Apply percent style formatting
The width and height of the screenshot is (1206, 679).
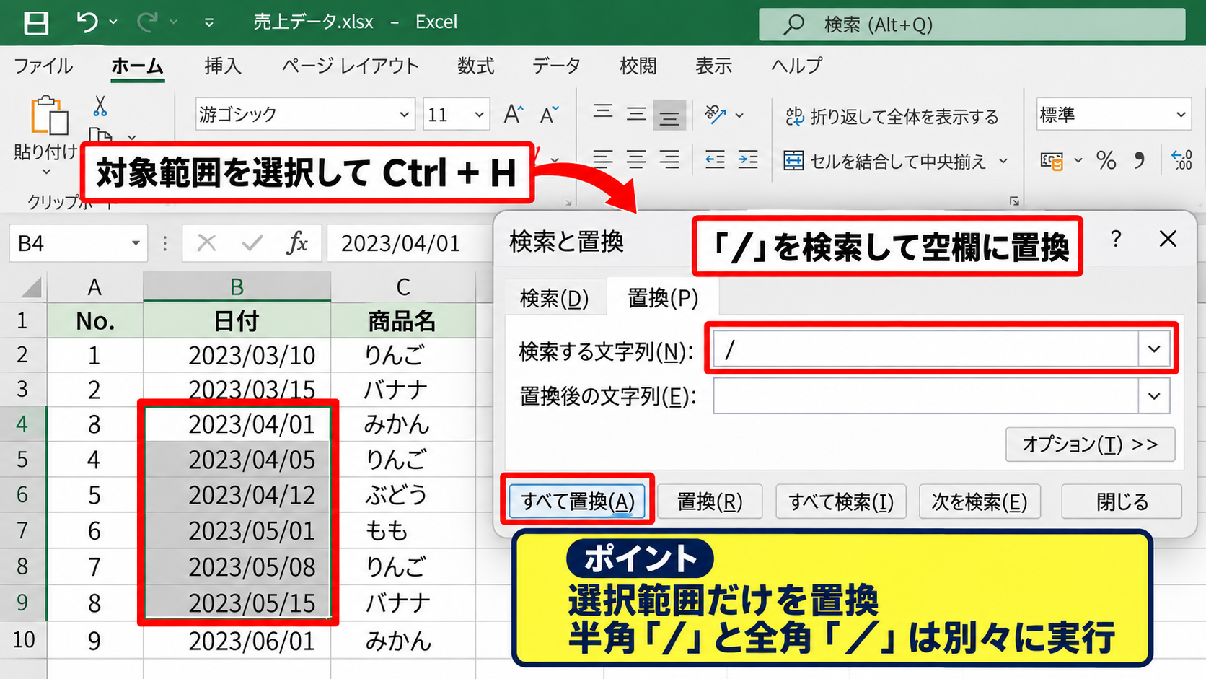click(1106, 160)
